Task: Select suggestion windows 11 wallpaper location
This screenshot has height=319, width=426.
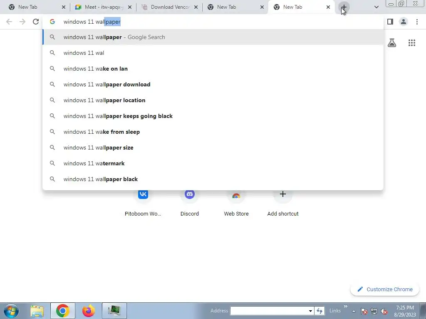Action: click(213, 100)
